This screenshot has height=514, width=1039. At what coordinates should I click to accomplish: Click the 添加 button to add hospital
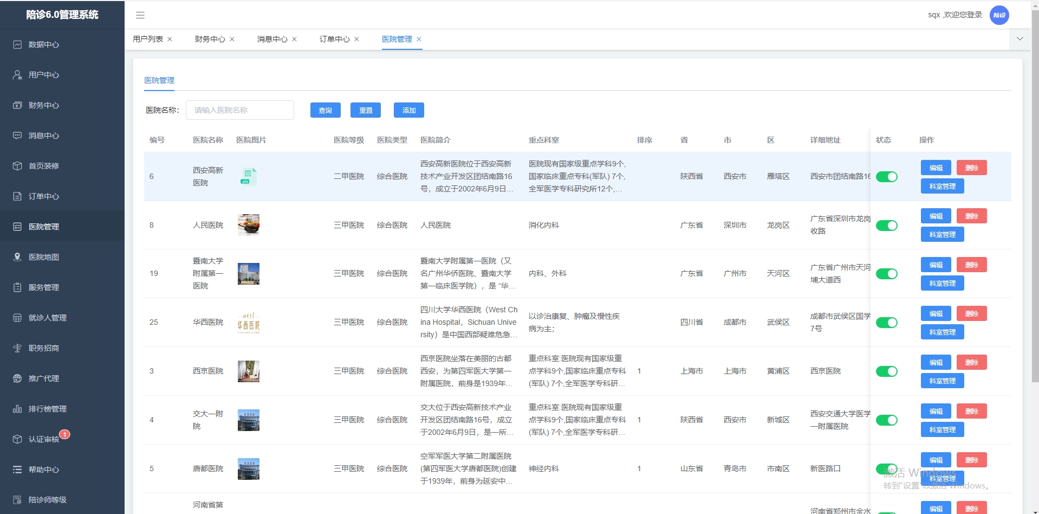click(x=408, y=110)
